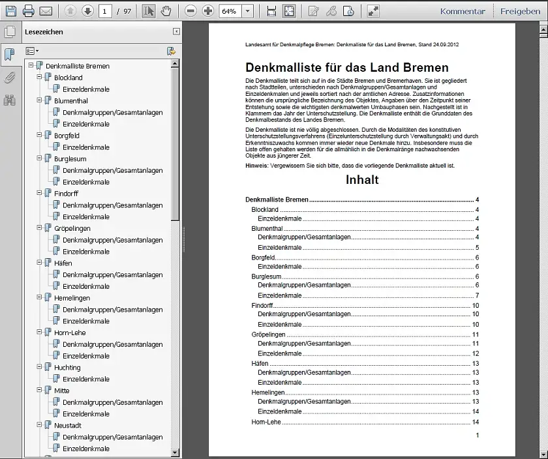
Task: Open the Freigeben pane
Action: pos(520,11)
